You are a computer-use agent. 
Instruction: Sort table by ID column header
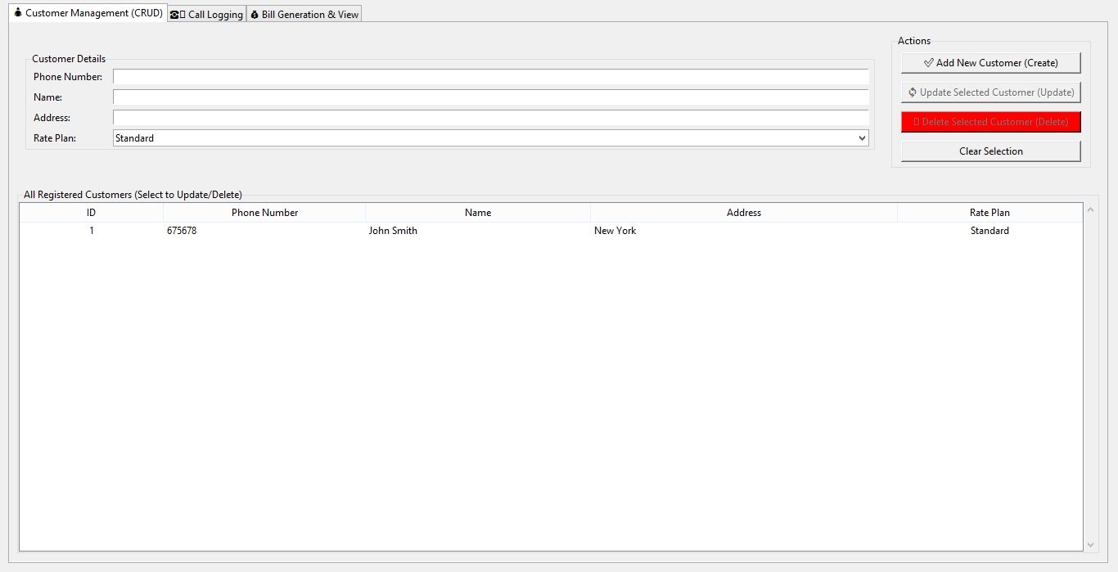(x=91, y=213)
